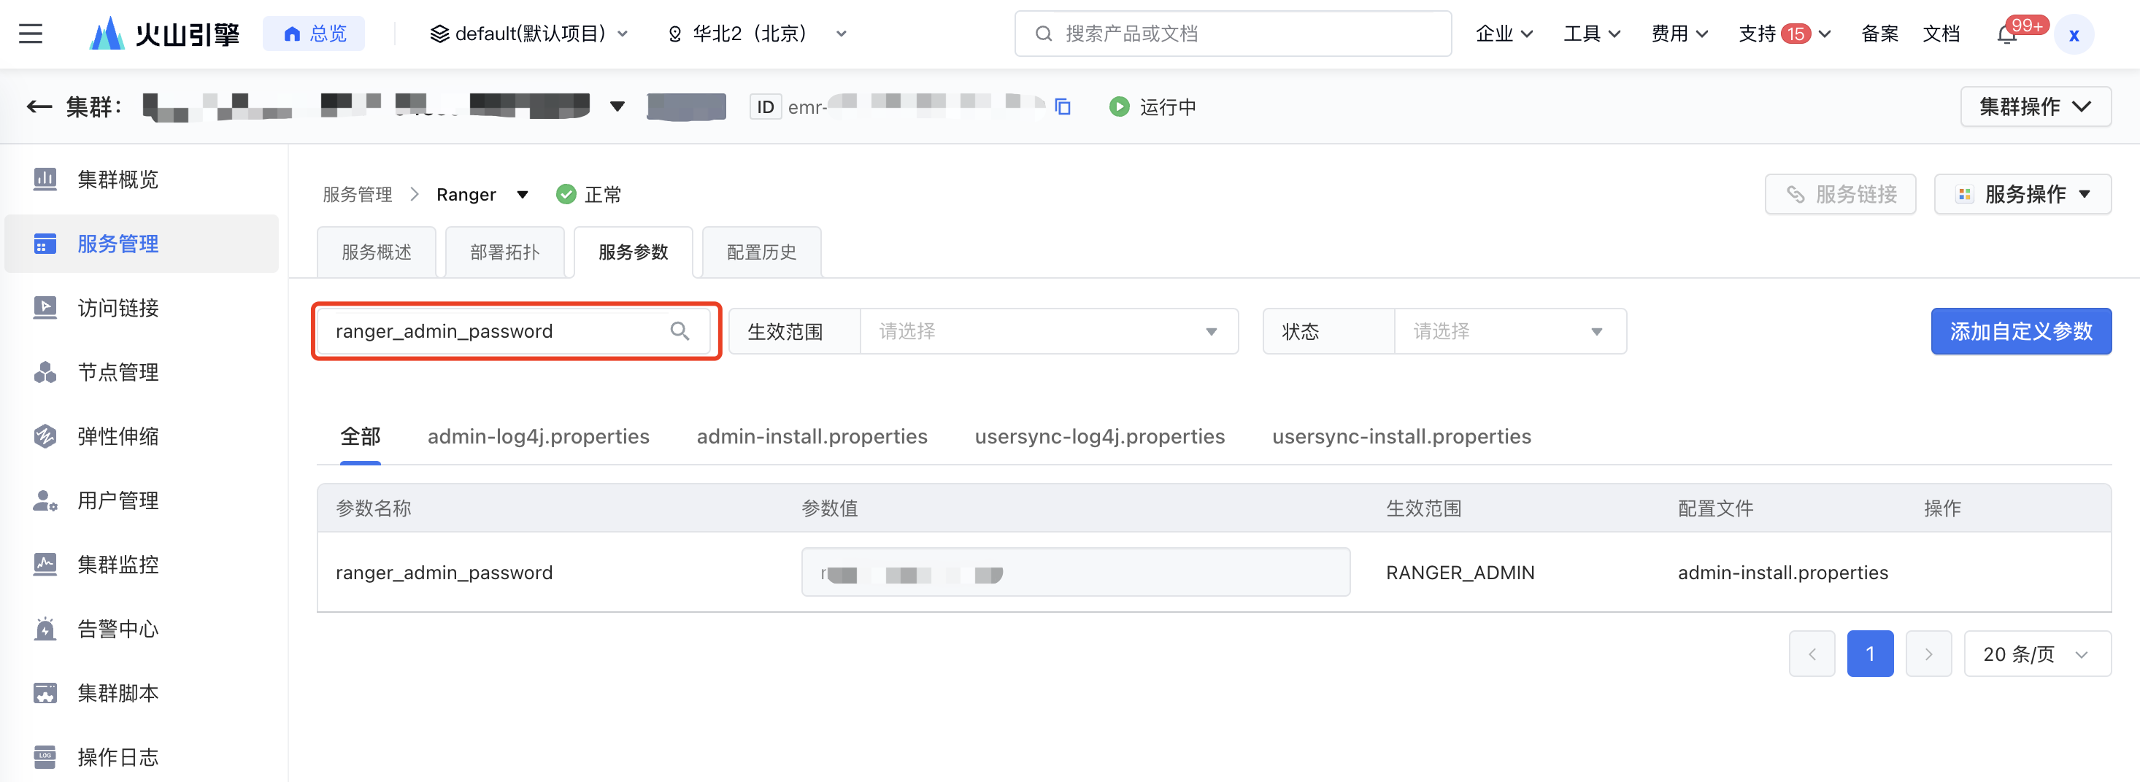Select the usersync-log4j.properties tab

click(x=1099, y=437)
